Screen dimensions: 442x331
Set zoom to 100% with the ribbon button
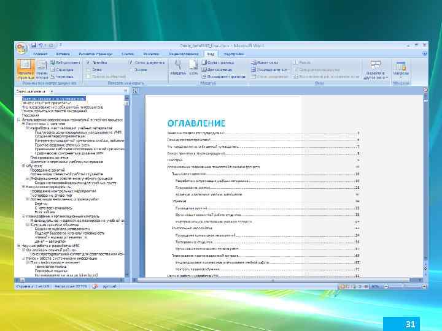pos(193,68)
